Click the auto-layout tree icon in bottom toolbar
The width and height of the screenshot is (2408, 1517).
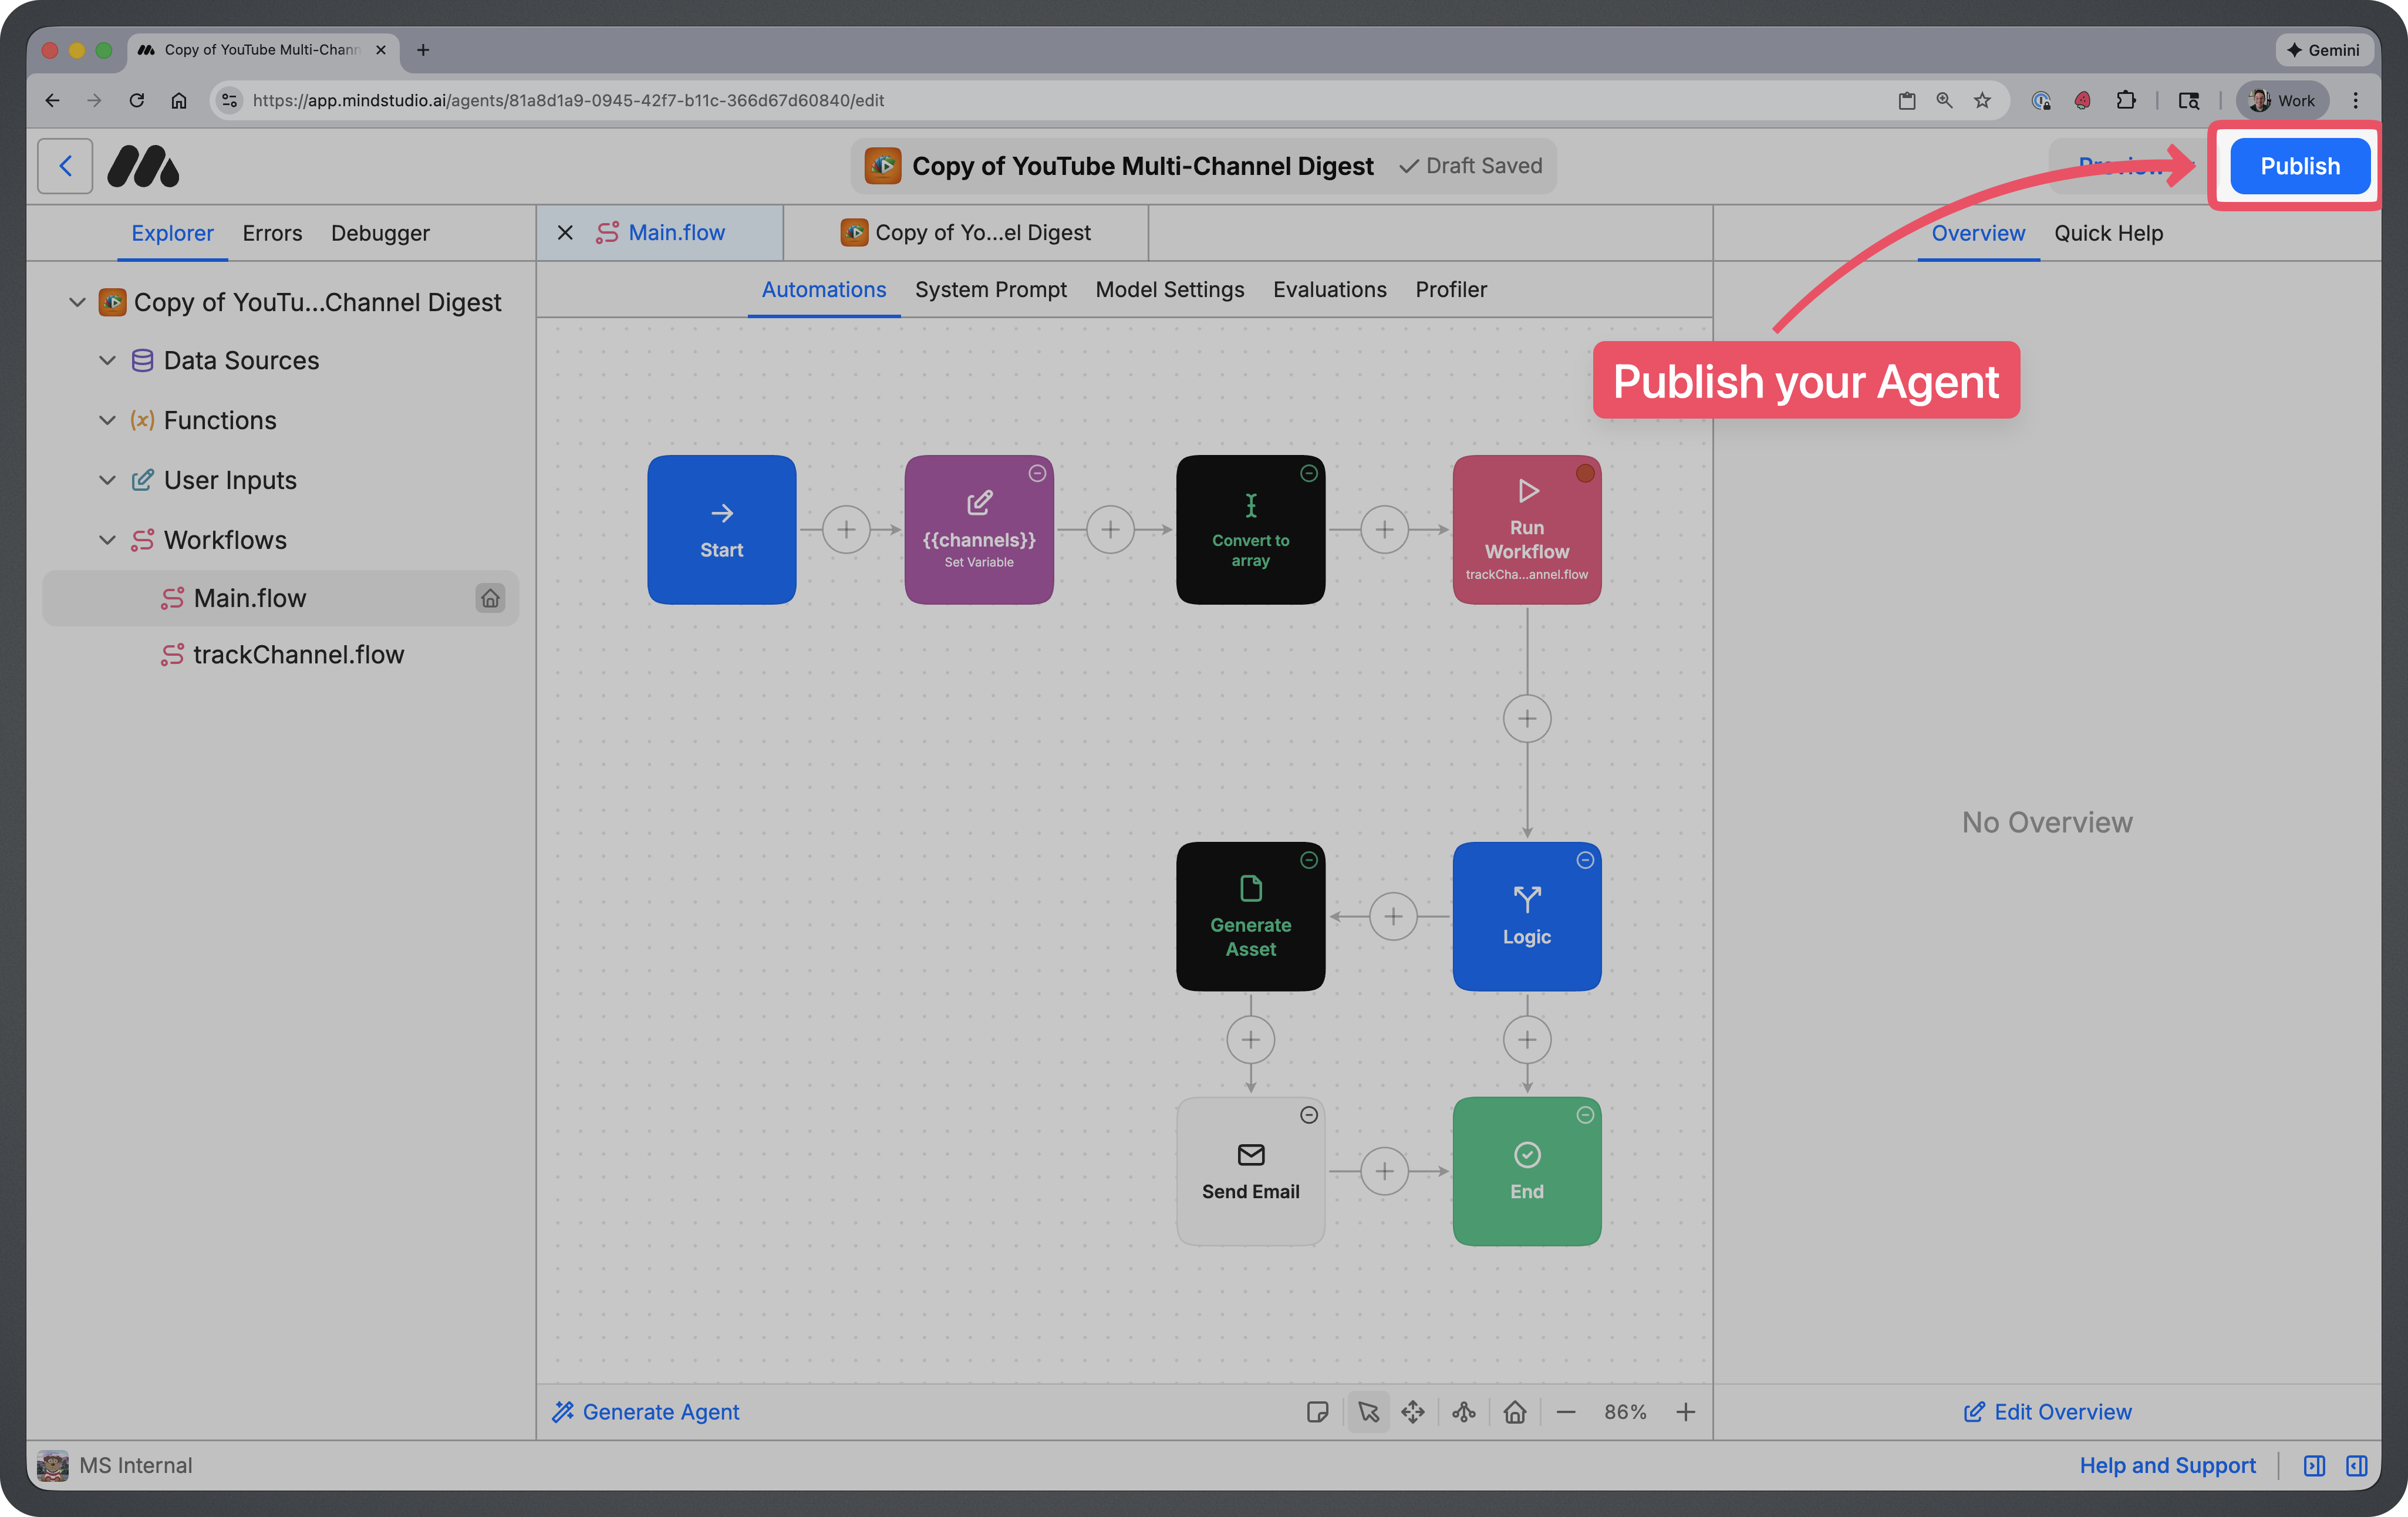click(1464, 1412)
